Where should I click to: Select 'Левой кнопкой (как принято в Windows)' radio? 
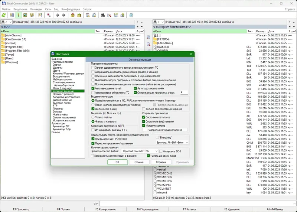(93, 104)
